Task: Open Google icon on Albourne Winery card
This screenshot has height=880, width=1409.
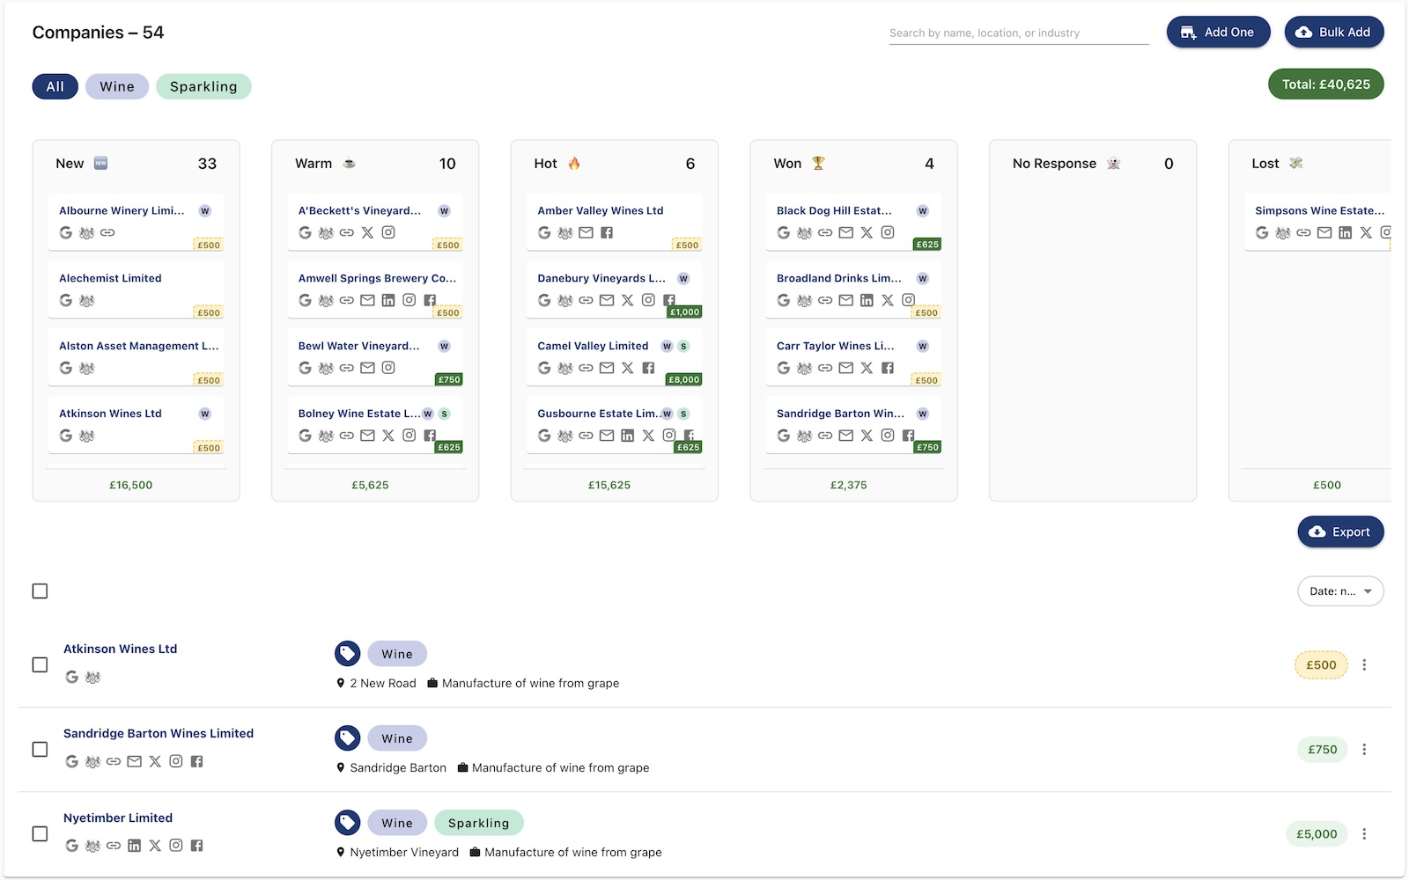Action: tap(66, 233)
